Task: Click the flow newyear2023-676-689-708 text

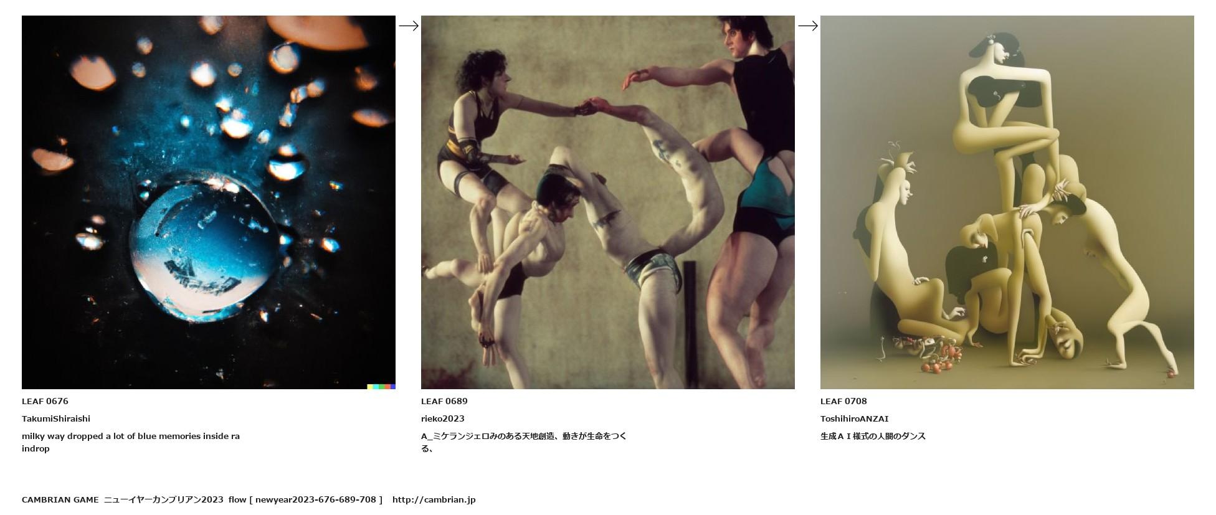Action: (305, 499)
